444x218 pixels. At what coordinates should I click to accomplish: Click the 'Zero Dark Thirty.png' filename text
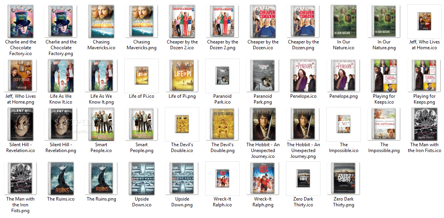pyautogui.click(x=343, y=202)
